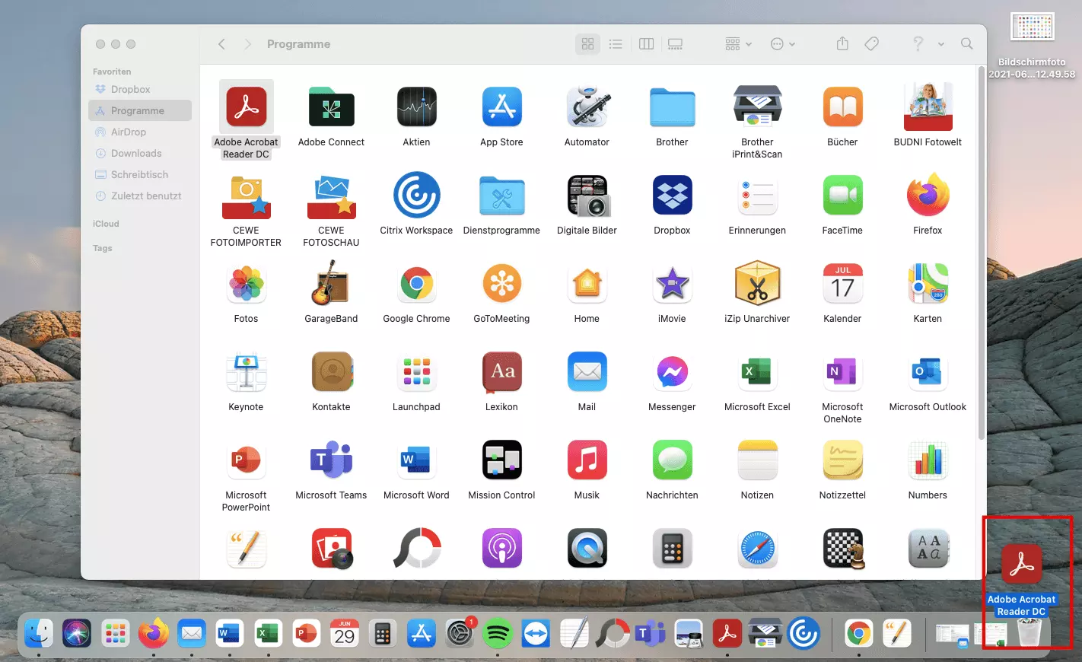This screenshot has height=662, width=1082.
Task: Open the action menu with ellipsis icon
Action: pyautogui.click(x=782, y=44)
